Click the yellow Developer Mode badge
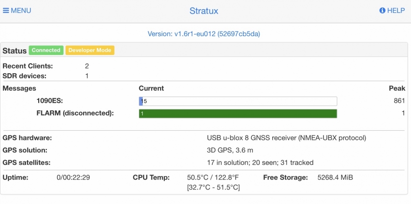This screenshot has width=411, height=204. pyautogui.click(x=90, y=50)
